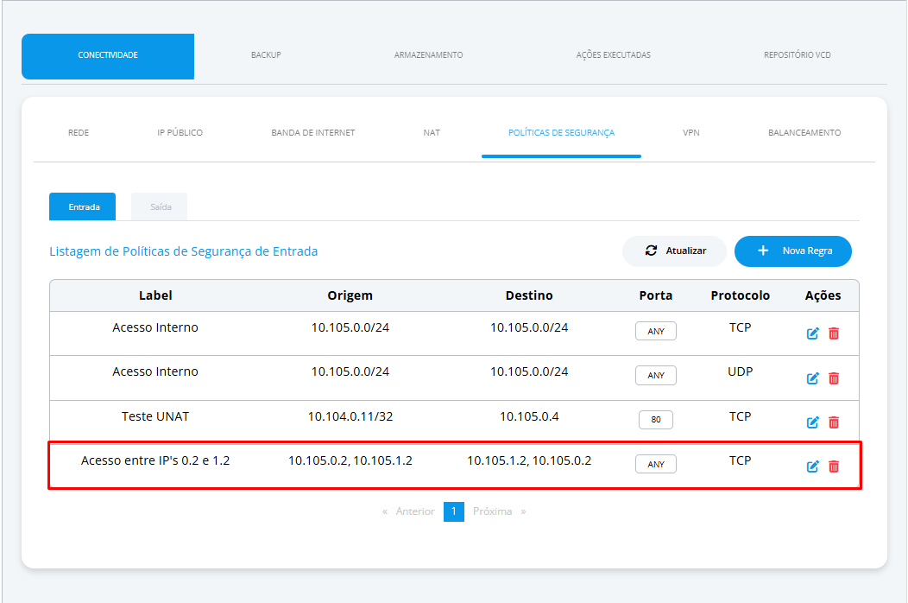Open the Balanceamento tab
This screenshot has width=908, height=603.
[x=804, y=133]
